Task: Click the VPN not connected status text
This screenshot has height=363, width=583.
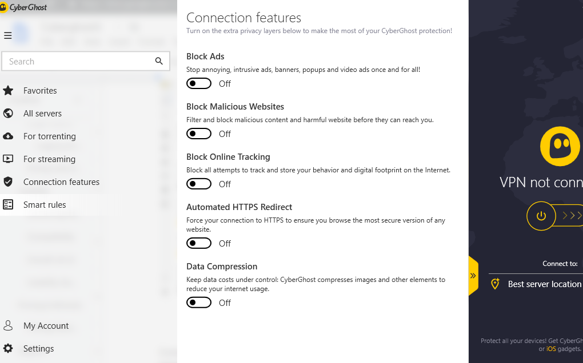Action: click(541, 183)
